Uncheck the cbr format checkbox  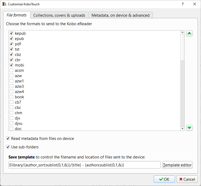click(11, 60)
